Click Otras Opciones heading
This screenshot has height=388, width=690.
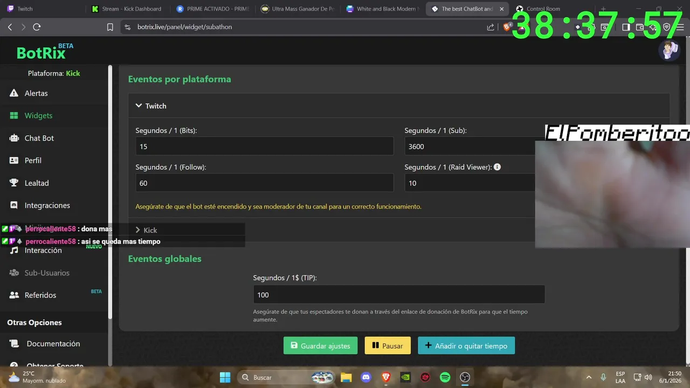pos(34,323)
